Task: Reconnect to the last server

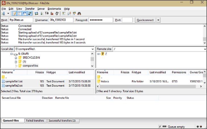Action: pos(57,13)
